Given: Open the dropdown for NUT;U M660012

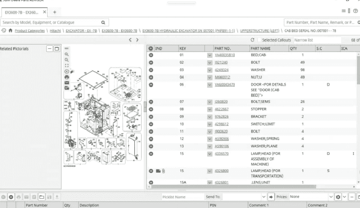Looking at the screenshot, I should (x=210, y=77).
